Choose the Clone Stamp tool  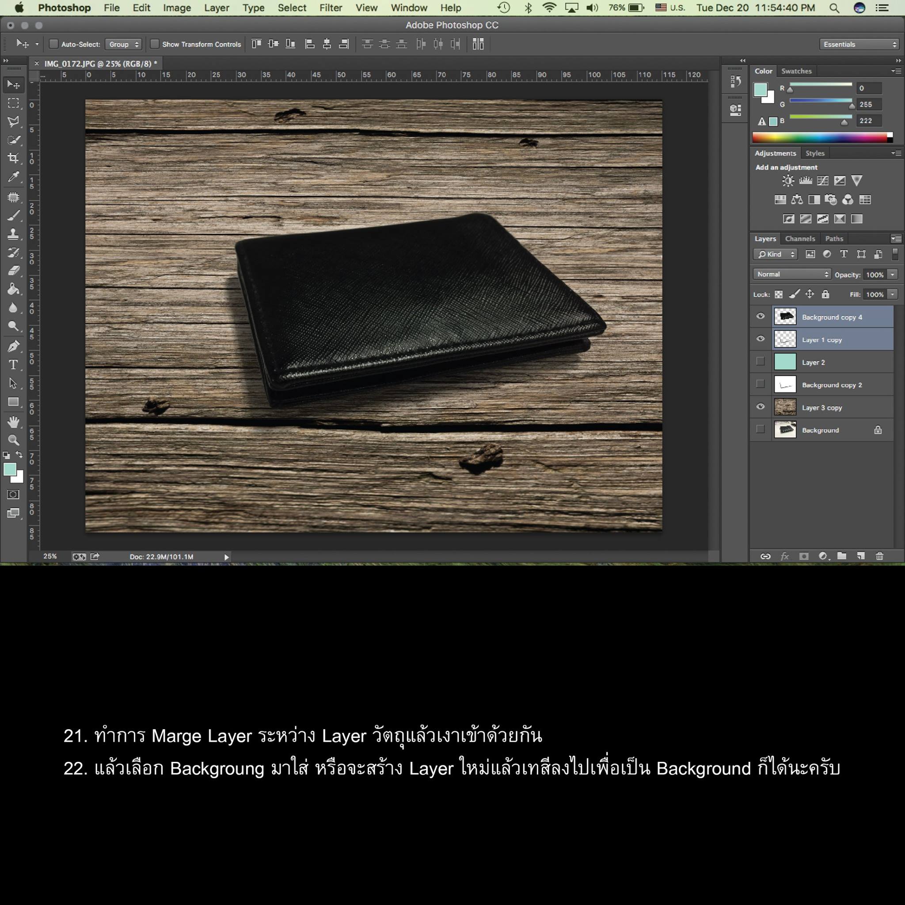(14, 234)
